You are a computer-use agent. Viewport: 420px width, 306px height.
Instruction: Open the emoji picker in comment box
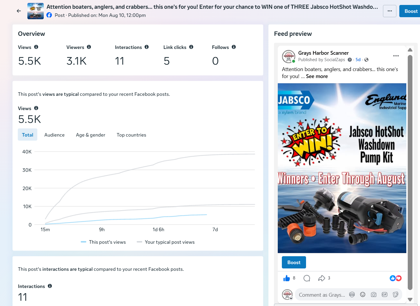pyautogui.click(x=363, y=295)
